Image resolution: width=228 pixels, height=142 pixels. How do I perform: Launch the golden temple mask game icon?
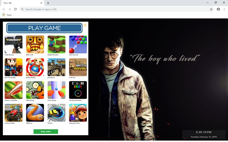coord(35,44)
